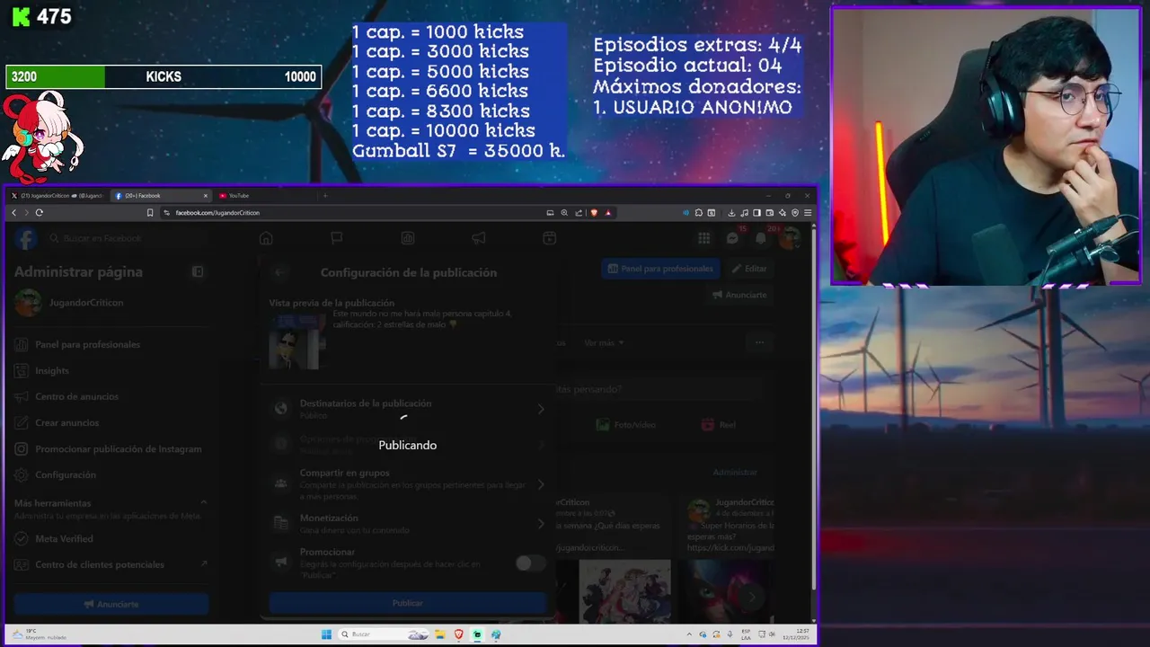Open the Facebook notifications bell
This screenshot has width=1150, height=647.
tap(762, 238)
